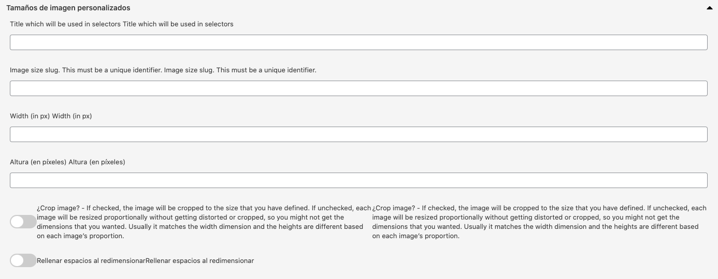Click the repeated '¿Crop image?' description paragraph
Image resolution: width=718 pixels, height=279 pixels.
pos(539,222)
